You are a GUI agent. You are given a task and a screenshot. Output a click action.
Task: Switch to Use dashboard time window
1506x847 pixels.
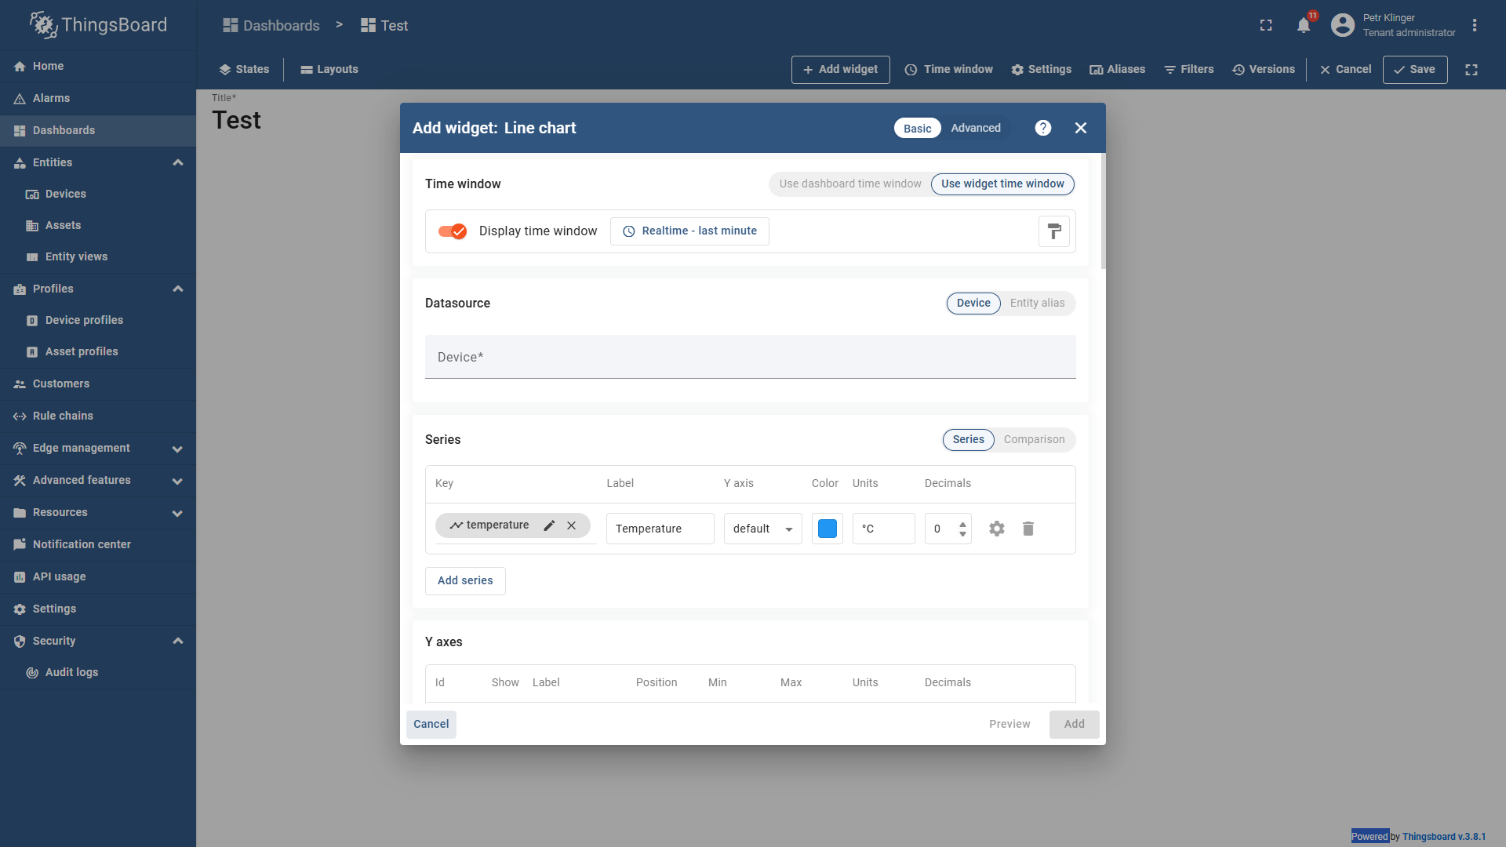849,184
